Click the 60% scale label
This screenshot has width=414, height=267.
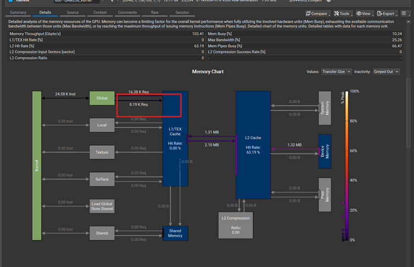[354, 151]
